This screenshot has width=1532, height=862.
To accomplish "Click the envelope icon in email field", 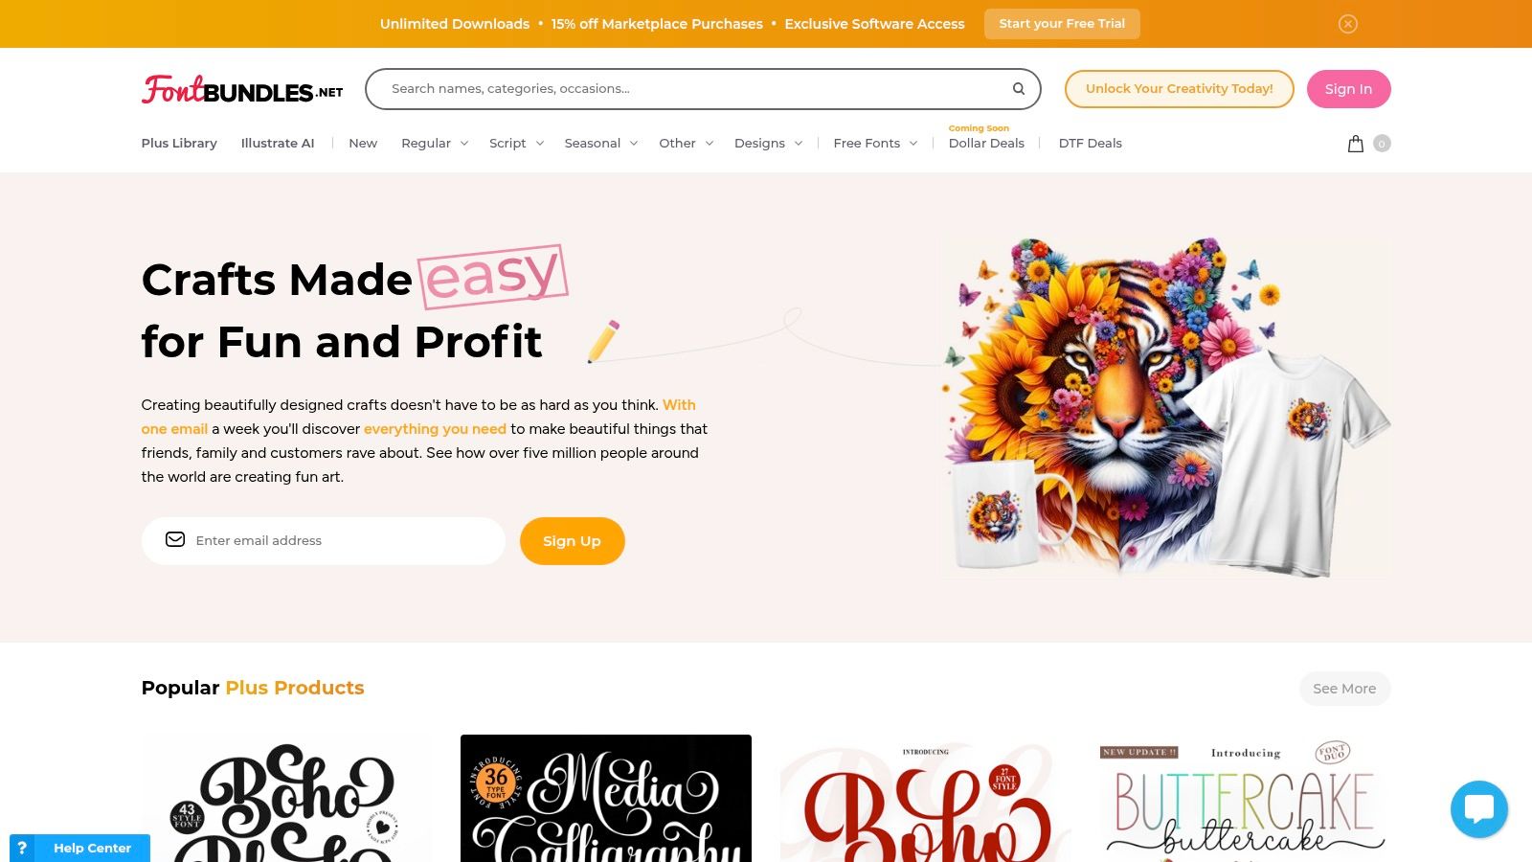I will (175, 540).
